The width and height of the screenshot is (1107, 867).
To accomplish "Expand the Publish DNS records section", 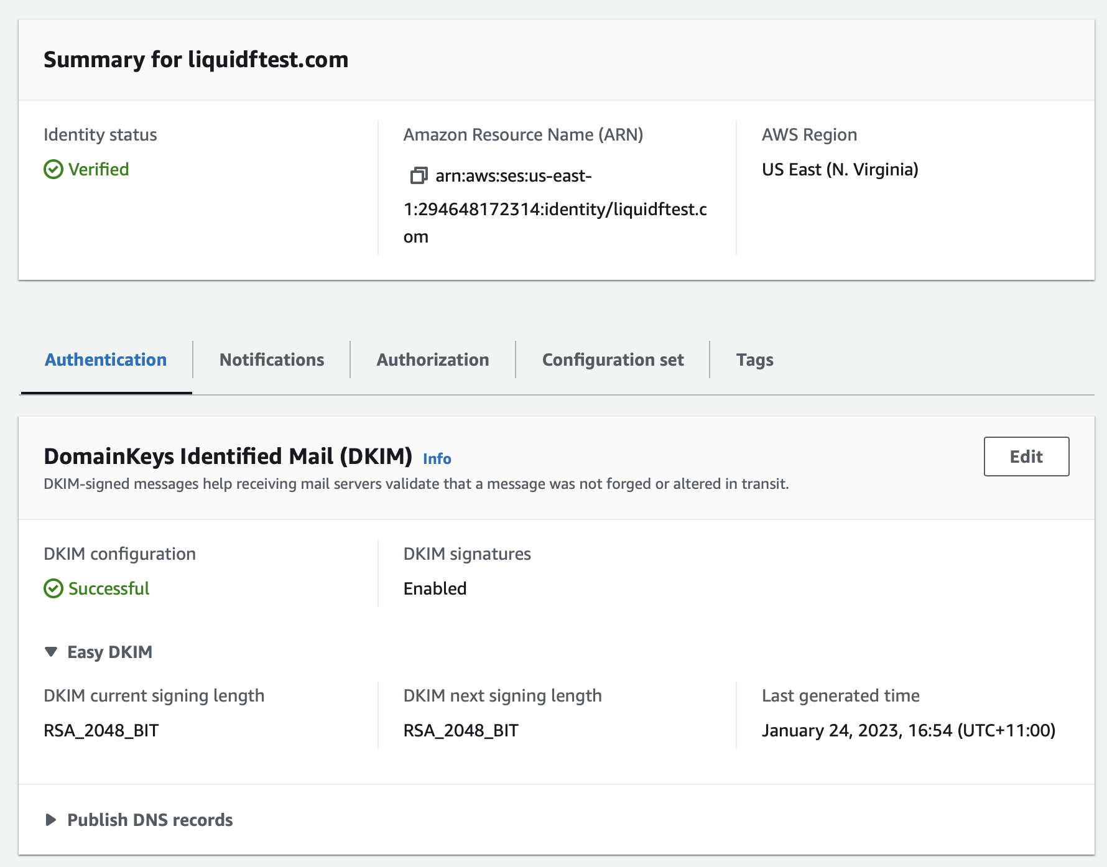I will [x=50, y=820].
